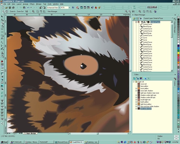Screen dimensions: 180x144
Task: Click the zoom-out magnifier in the right zoom toolbar
Action: [x=130, y=12]
